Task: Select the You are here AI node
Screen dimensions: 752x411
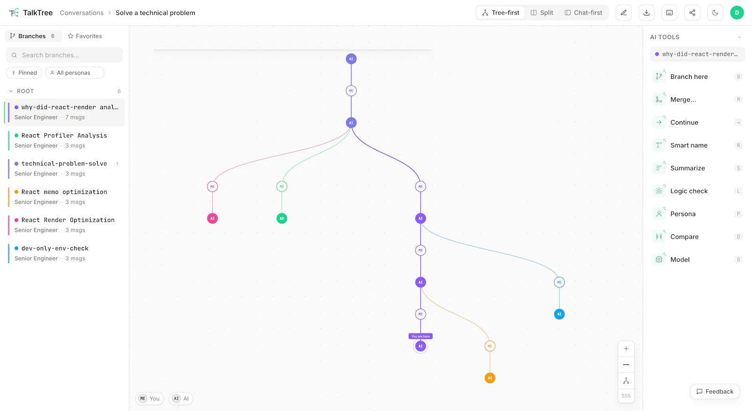Action: click(421, 346)
